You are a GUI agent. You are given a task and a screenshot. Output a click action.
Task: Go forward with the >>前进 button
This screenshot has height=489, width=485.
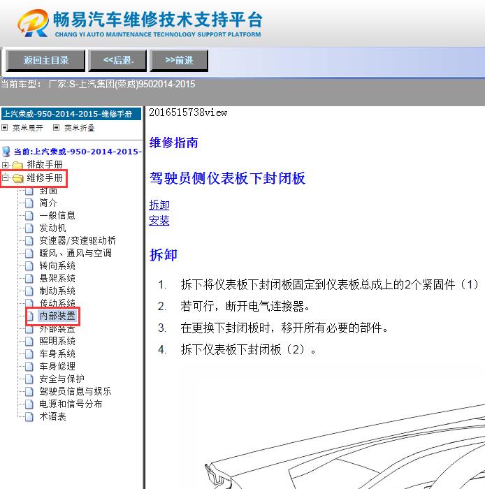coord(179,60)
